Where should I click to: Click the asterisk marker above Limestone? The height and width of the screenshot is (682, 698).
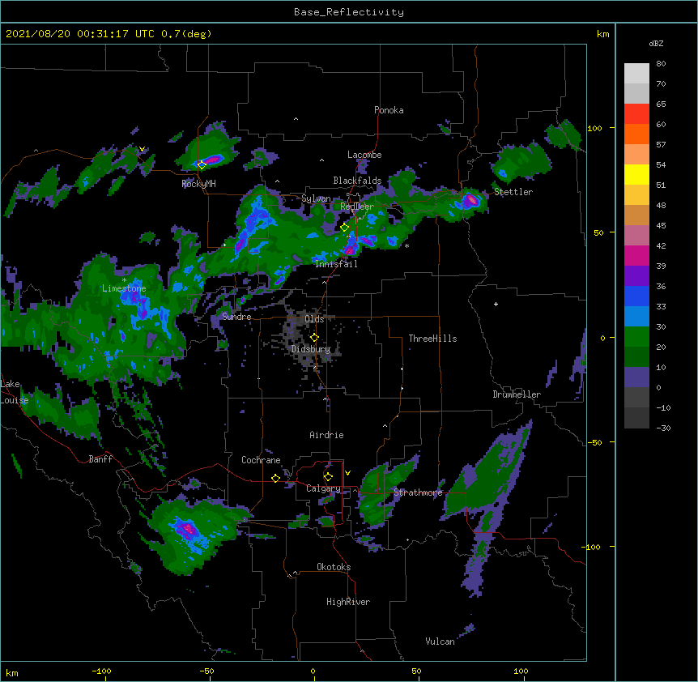coord(124,280)
